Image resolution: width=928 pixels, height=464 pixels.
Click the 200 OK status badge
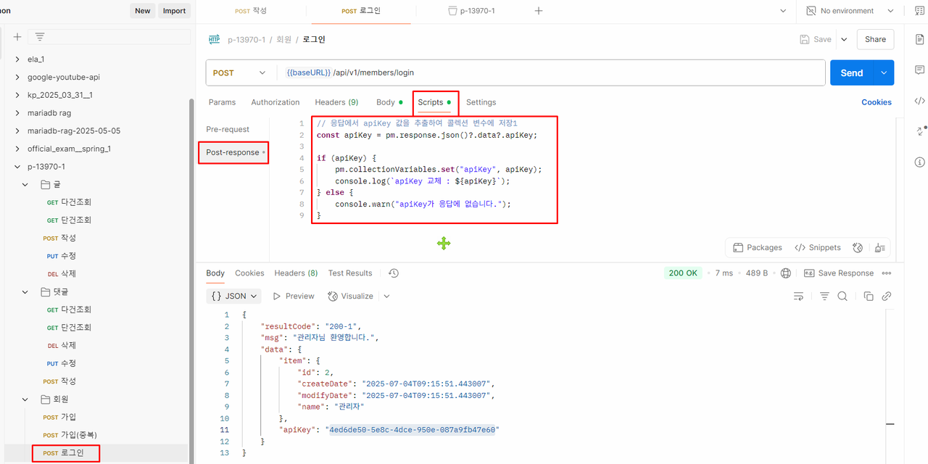[x=683, y=273]
